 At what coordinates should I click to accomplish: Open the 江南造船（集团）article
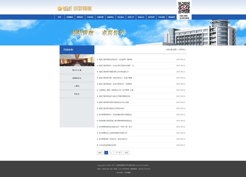(x=116, y=90)
